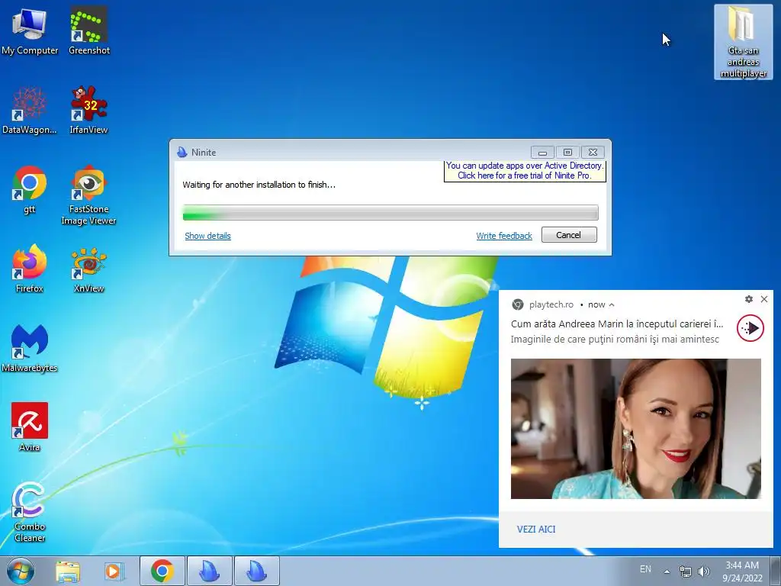
Task: Click the playtech.ro source label
Action: click(x=551, y=304)
